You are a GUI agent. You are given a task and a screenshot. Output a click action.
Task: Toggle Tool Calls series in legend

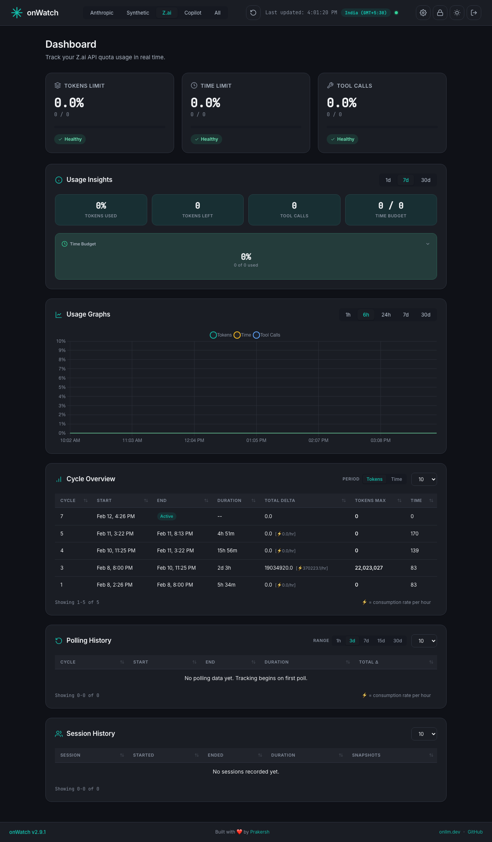(x=267, y=335)
